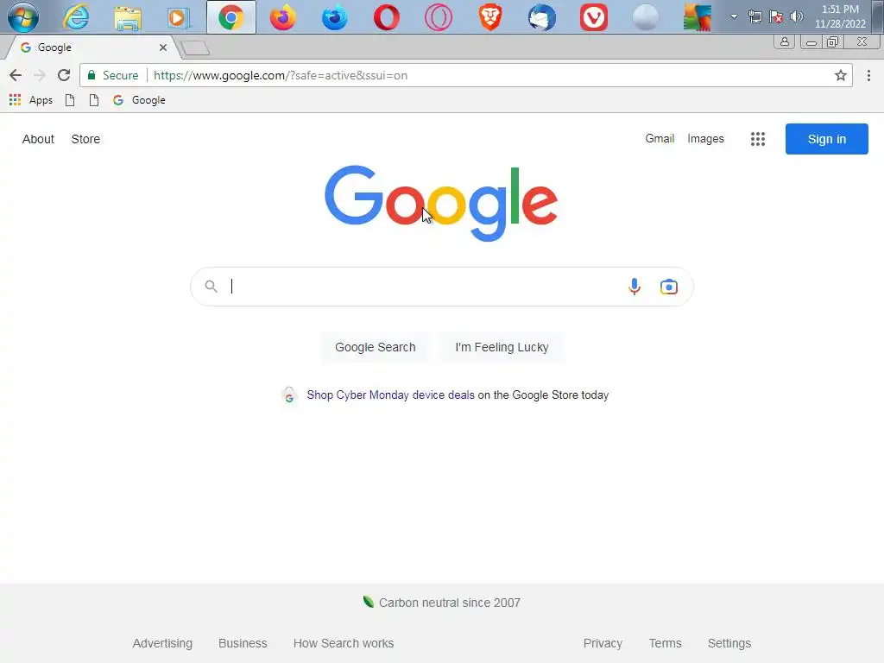The width and height of the screenshot is (884, 663).
Task: Click the Sign in button
Action: click(826, 139)
